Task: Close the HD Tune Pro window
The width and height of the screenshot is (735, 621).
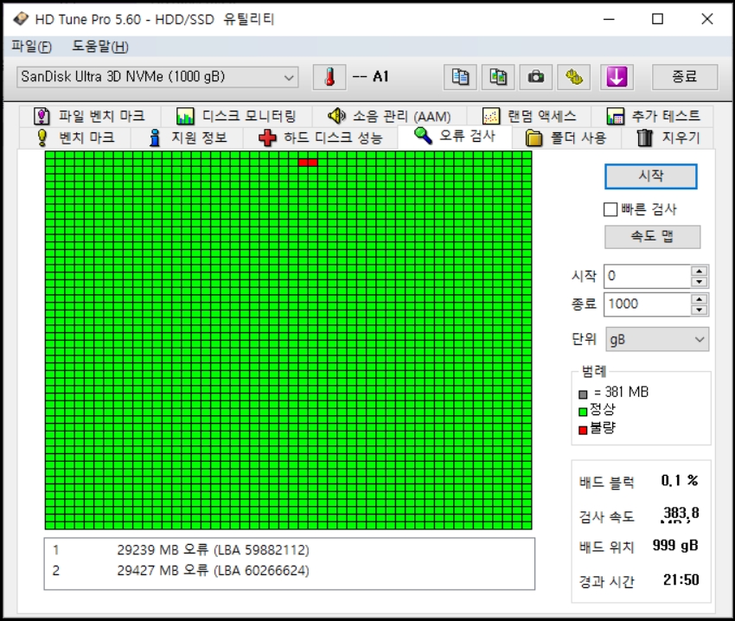Action: coord(707,19)
